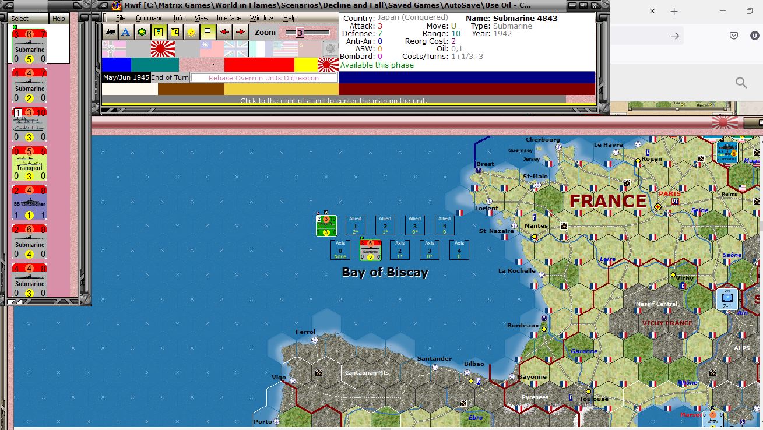Viewport: 763px width, 430px height.
Task: Select the British Union Jack flag
Action: 236,49
